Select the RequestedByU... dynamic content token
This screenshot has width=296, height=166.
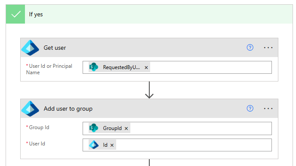[119, 67]
